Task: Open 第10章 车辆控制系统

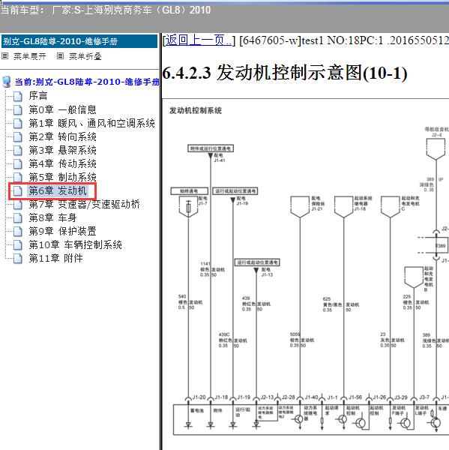Action: tap(75, 244)
